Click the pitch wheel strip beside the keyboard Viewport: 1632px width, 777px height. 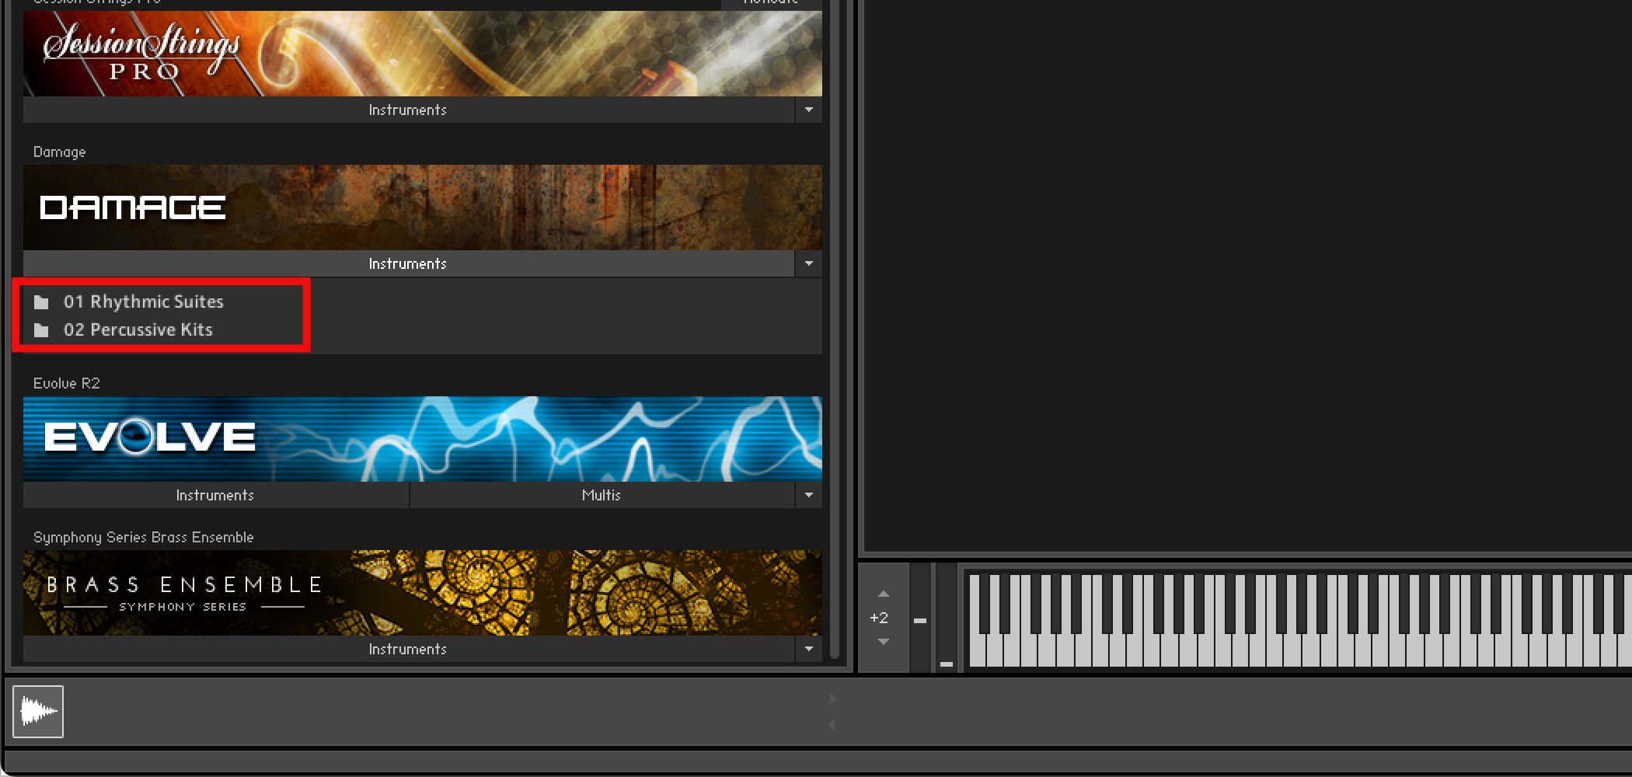click(920, 618)
